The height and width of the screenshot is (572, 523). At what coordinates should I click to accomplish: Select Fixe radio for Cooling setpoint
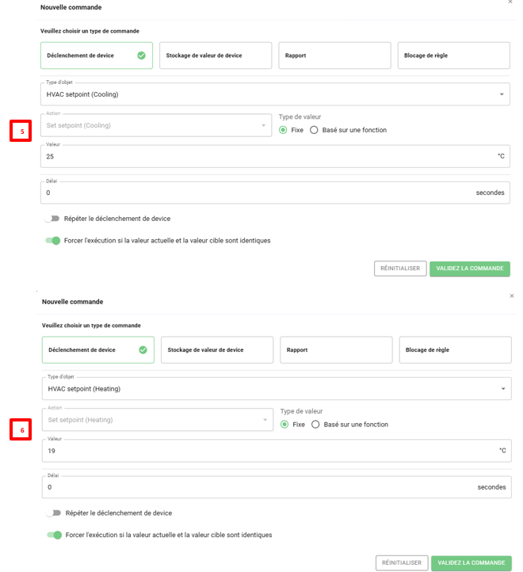(284, 130)
